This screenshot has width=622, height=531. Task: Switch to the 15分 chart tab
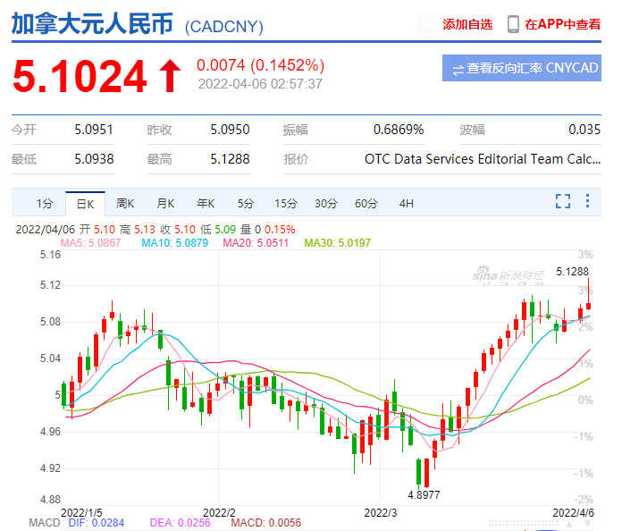[286, 204]
